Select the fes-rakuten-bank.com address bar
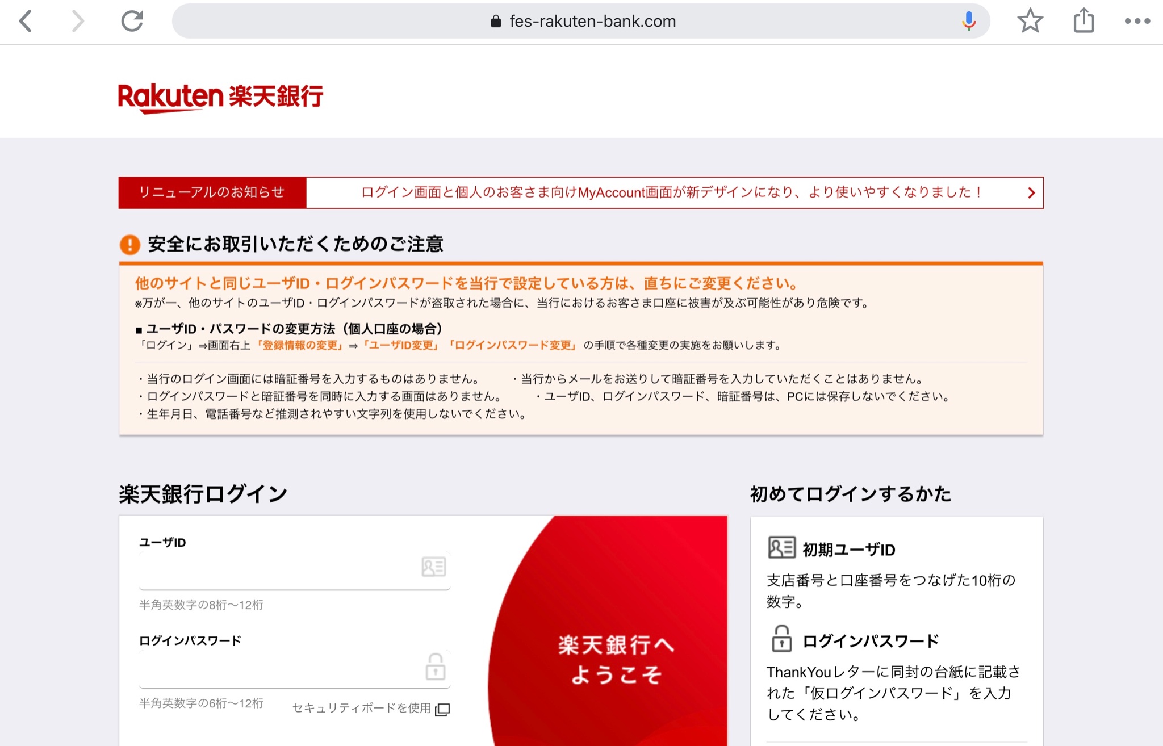This screenshot has width=1163, height=746. click(581, 22)
